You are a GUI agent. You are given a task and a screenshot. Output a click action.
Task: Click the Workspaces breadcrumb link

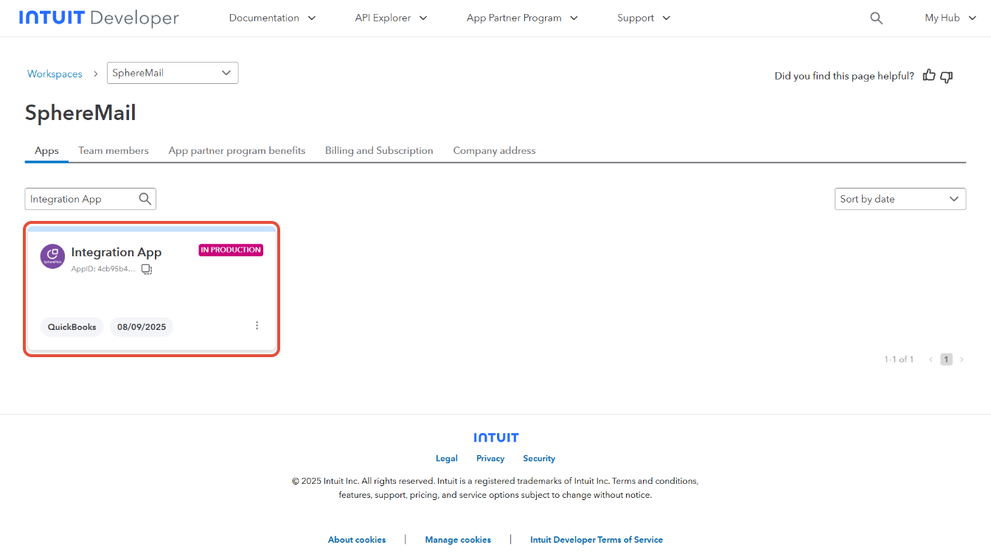55,74
